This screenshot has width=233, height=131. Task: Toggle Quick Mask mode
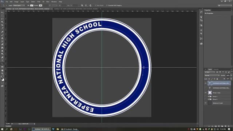pyautogui.click(x=2, y=83)
